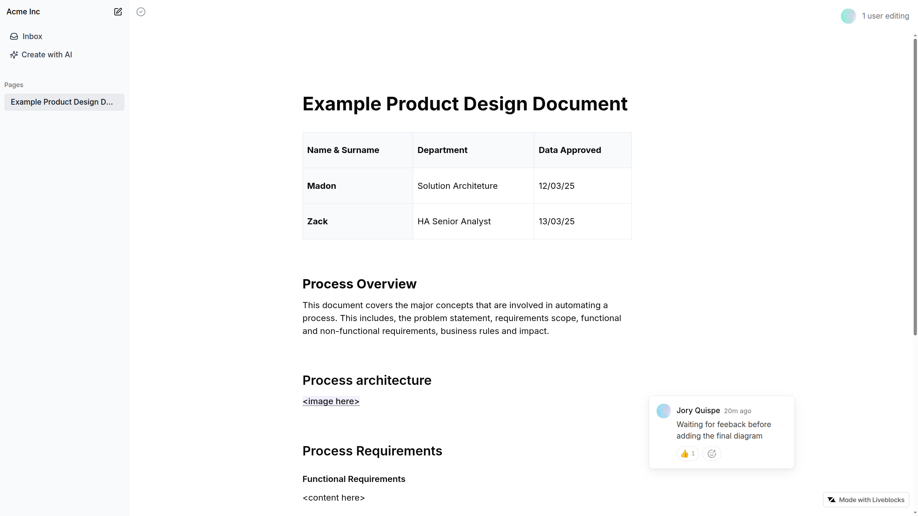Click the Create with AI sparkle icon
This screenshot has width=918, height=516.
coord(14,55)
